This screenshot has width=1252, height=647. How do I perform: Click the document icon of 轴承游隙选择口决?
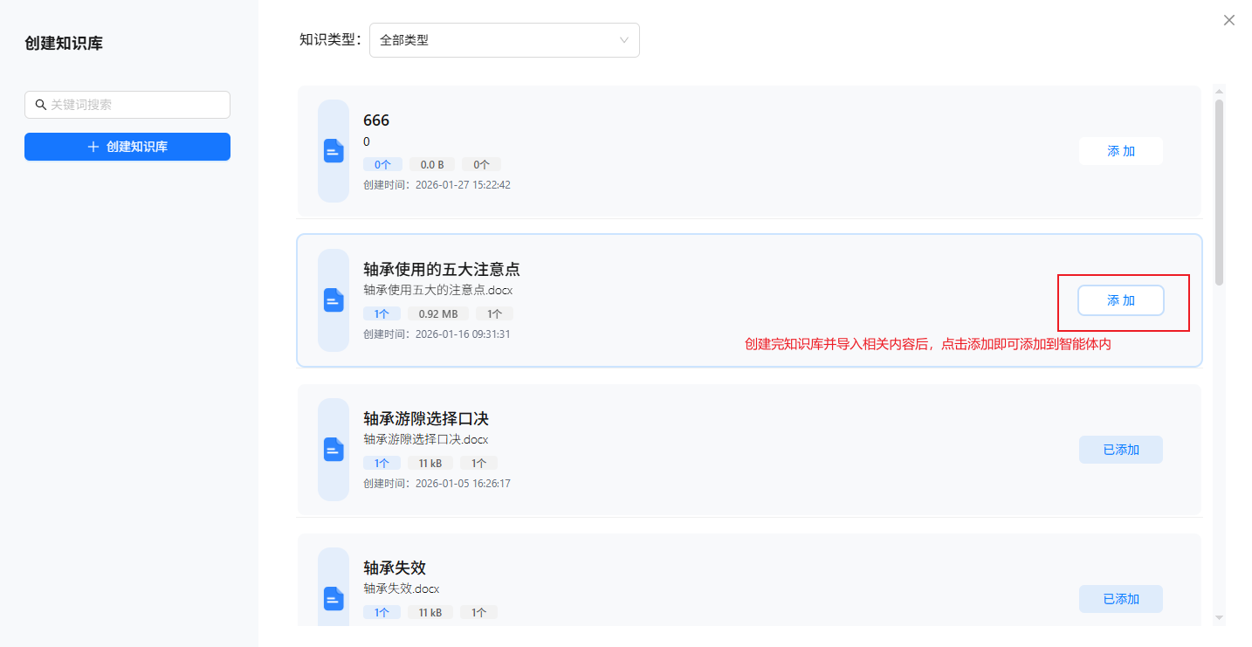tap(334, 450)
